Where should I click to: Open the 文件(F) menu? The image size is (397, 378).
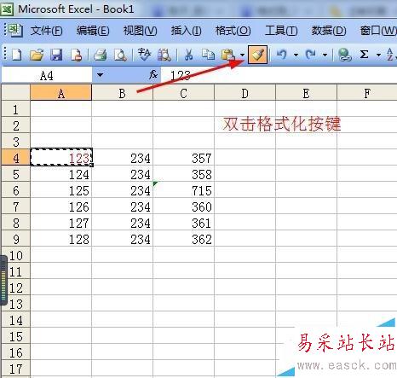(x=47, y=31)
